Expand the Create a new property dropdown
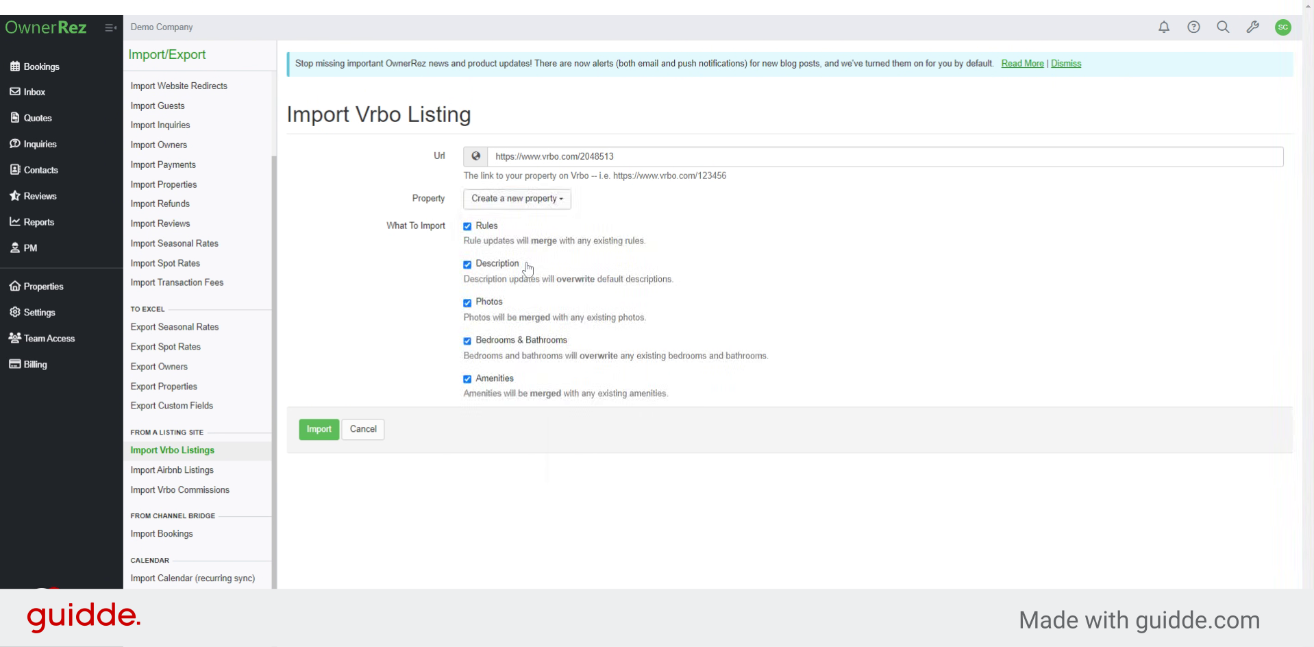The height and width of the screenshot is (647, 1314). tap(517, 199)
